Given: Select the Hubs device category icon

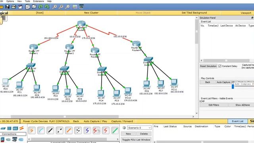Looking at the screenshot, I should pyautogui.click(x=9, y=128).
